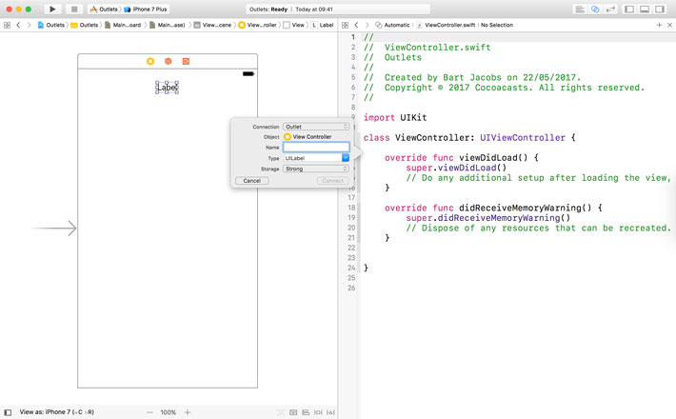Image resolution: width=676 pixels, height=419 pixels.
Task: Add another assistant editor pane
Action: click(659, 25)
